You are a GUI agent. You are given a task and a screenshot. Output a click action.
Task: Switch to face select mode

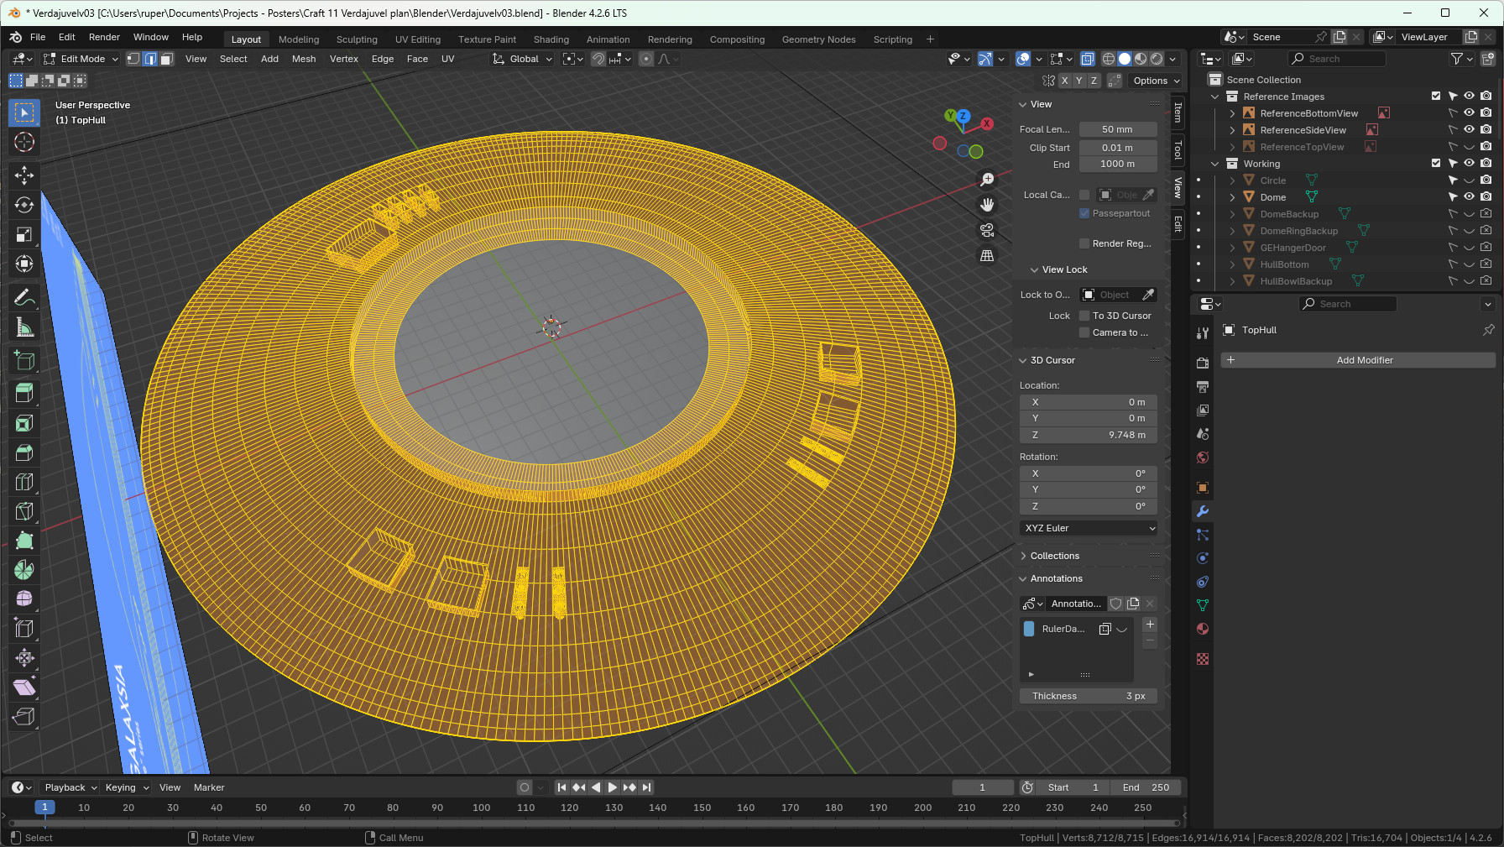click(166, 59)
